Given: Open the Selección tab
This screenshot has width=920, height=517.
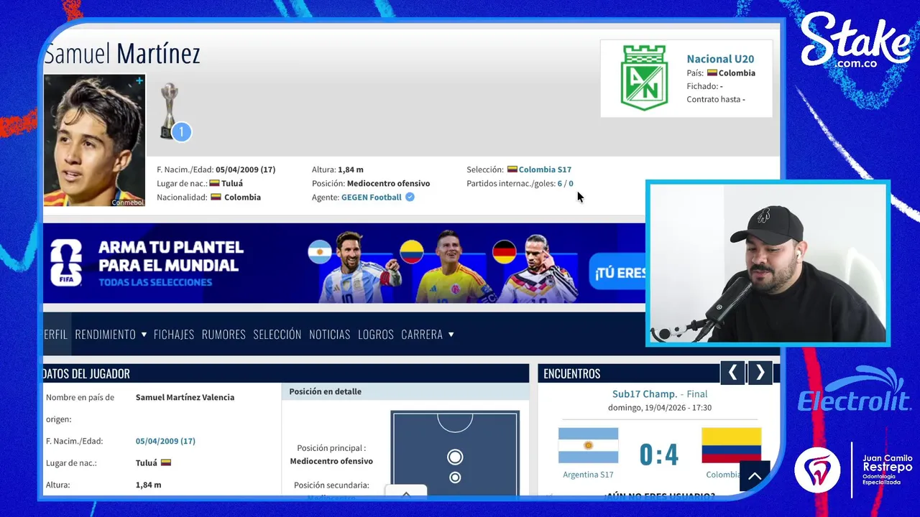Looking at the screenshot, I should pyautogui.click(x=277, y=334).
